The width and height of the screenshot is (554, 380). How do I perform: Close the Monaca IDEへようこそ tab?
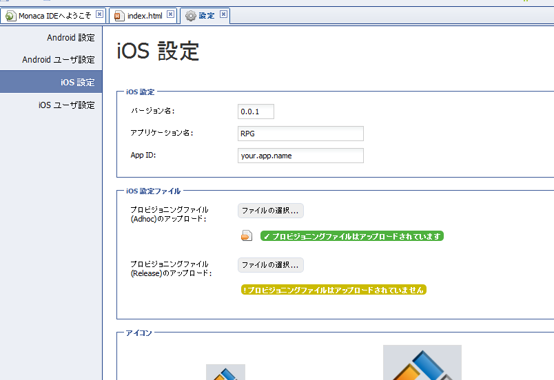100,14
